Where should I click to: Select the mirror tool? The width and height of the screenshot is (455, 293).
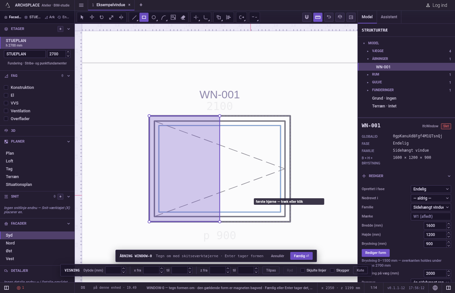coord(121,17)
